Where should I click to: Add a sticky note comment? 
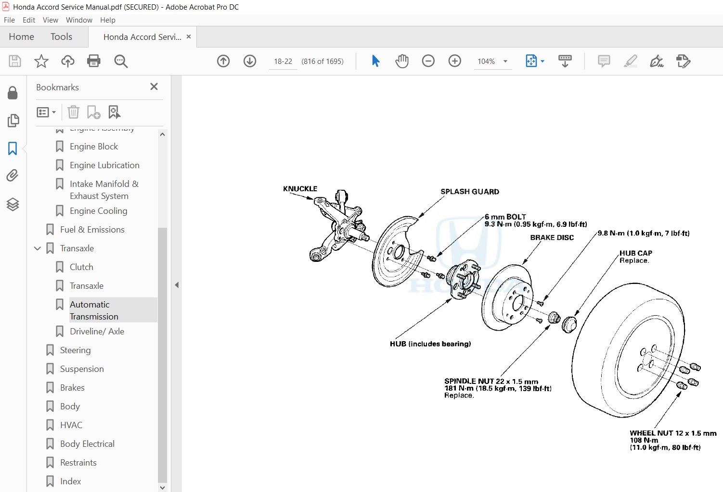[x=604, y=61]
